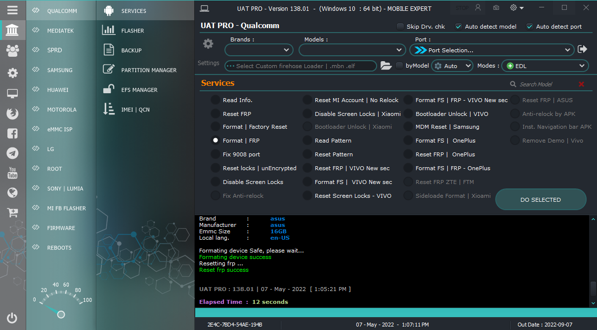The height and width of the screenshot is (330, 597).
Task: Click the globe sidebar icon
Action: 12,192
